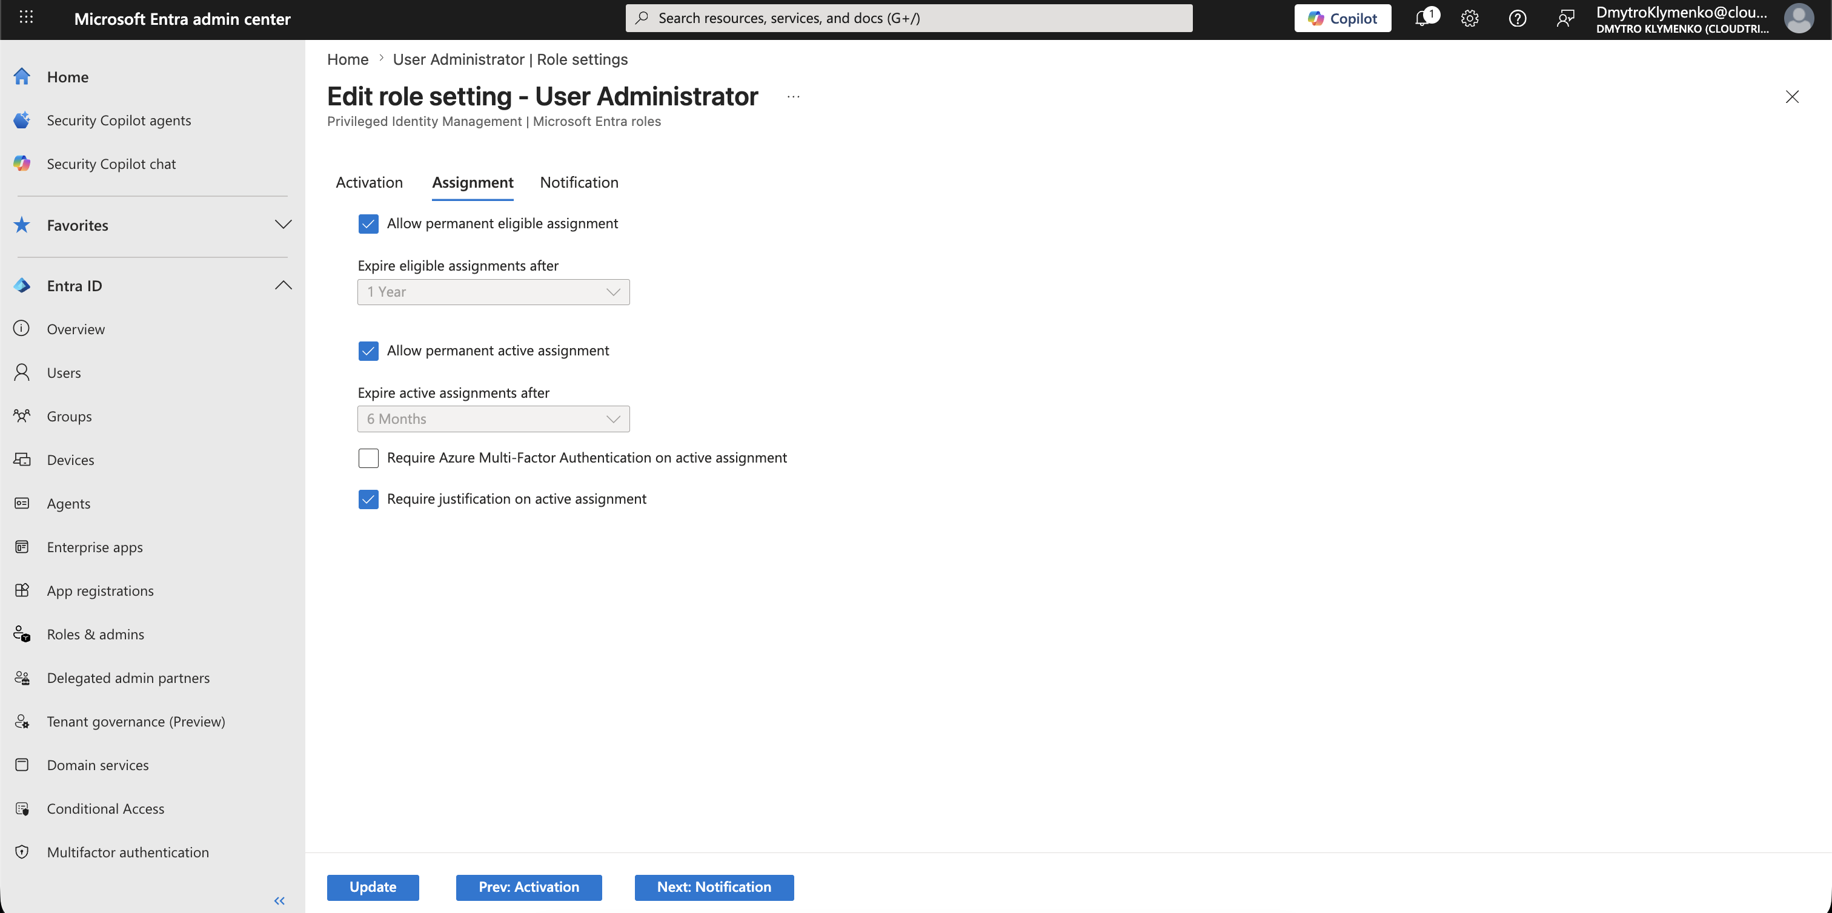Enable Require Azure Multi-Factor Authentication checkbox
The width and height of the screenshot is (1832, 913).
click(368, 458)
